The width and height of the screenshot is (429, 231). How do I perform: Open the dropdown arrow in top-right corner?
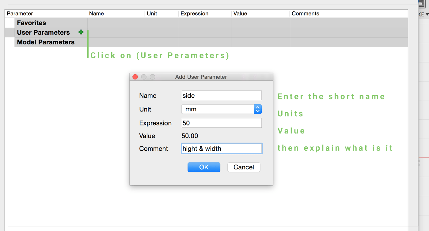pos(427,14)
